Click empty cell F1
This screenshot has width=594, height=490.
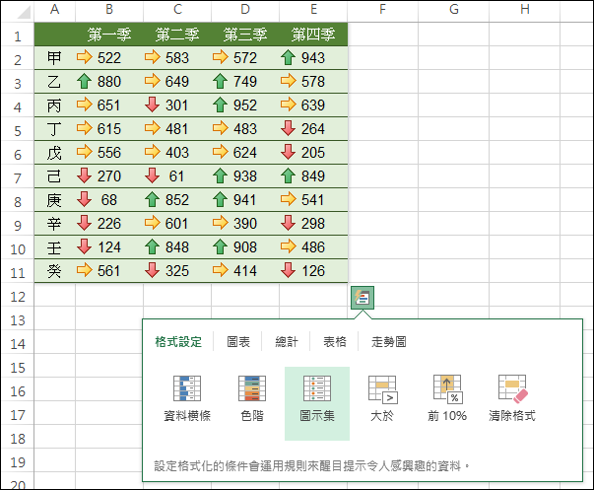382,35
